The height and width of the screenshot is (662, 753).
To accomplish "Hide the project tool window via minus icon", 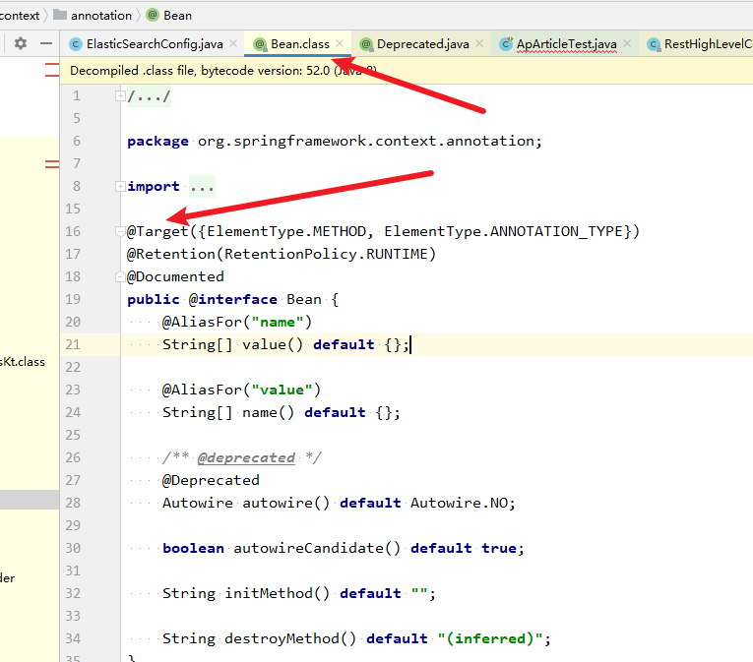I will click(46, 43).
